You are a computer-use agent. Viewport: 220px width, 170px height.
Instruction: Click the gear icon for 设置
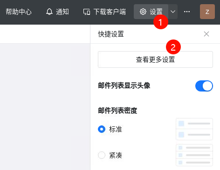[x=143, y=12]
